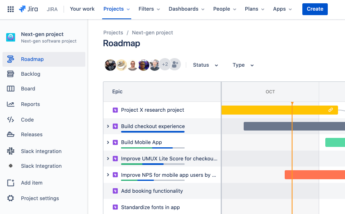
Task: Open the Dashboards menu
Action: [x=187, y=9]
